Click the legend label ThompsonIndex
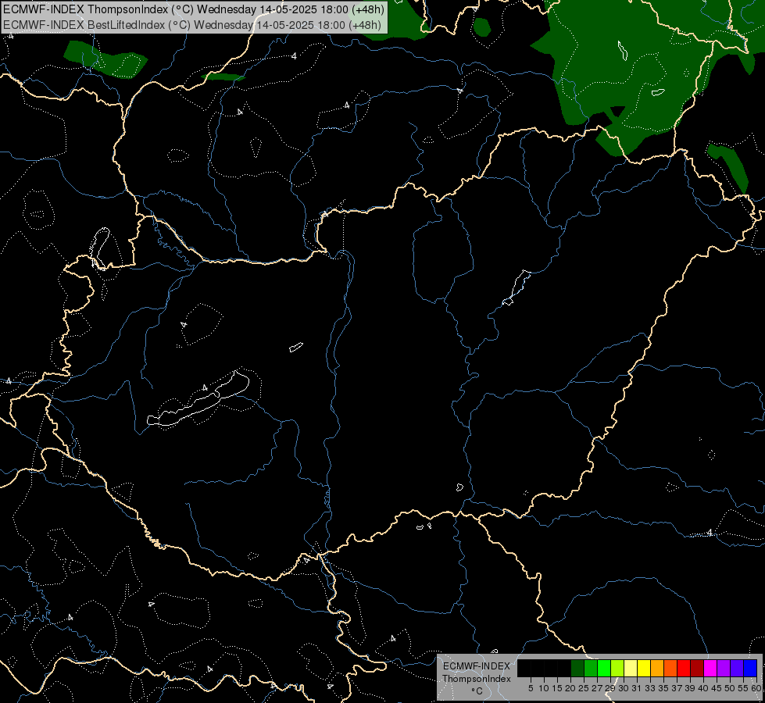The height and width of the screenshot is (703, 765). point(477,679)
